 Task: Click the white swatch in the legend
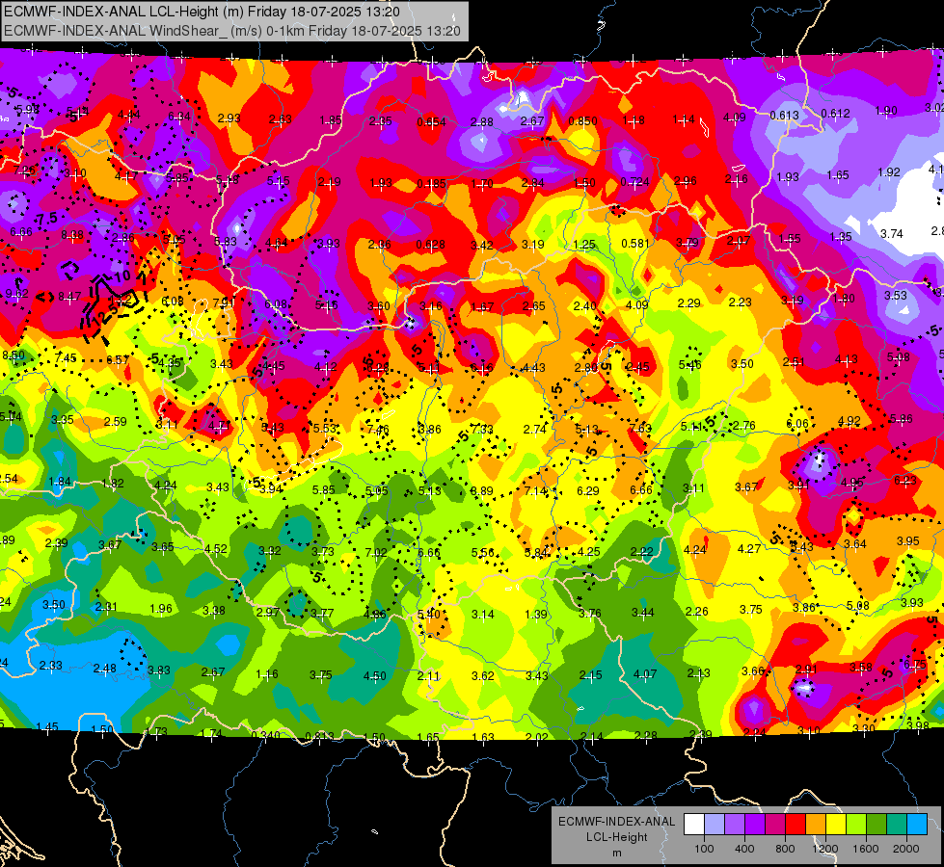point(694,825)
